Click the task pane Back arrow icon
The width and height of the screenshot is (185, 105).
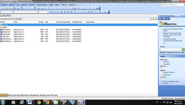tap(160, 19)
